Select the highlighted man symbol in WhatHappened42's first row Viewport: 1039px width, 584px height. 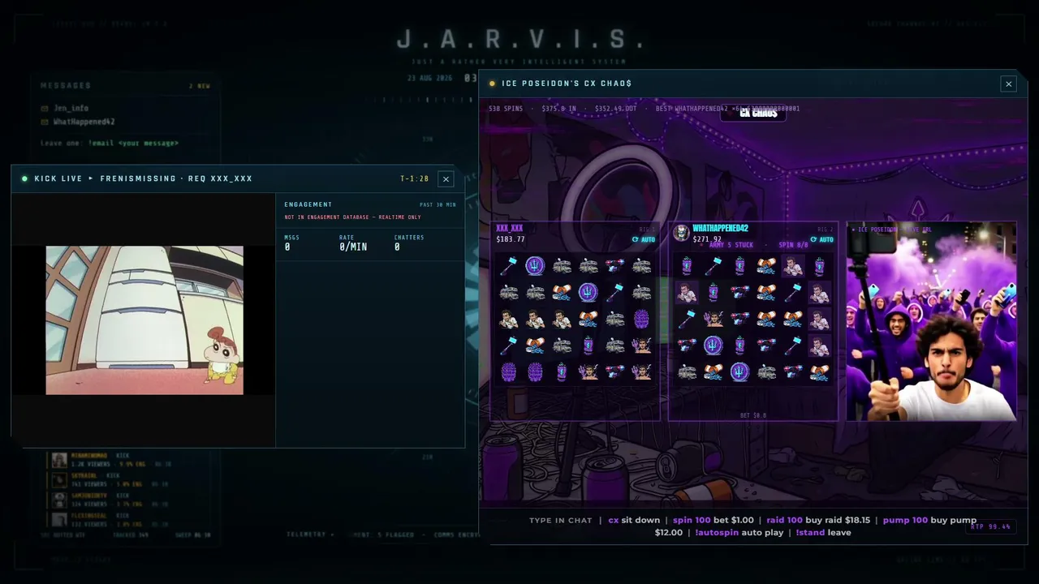(792, 265)
